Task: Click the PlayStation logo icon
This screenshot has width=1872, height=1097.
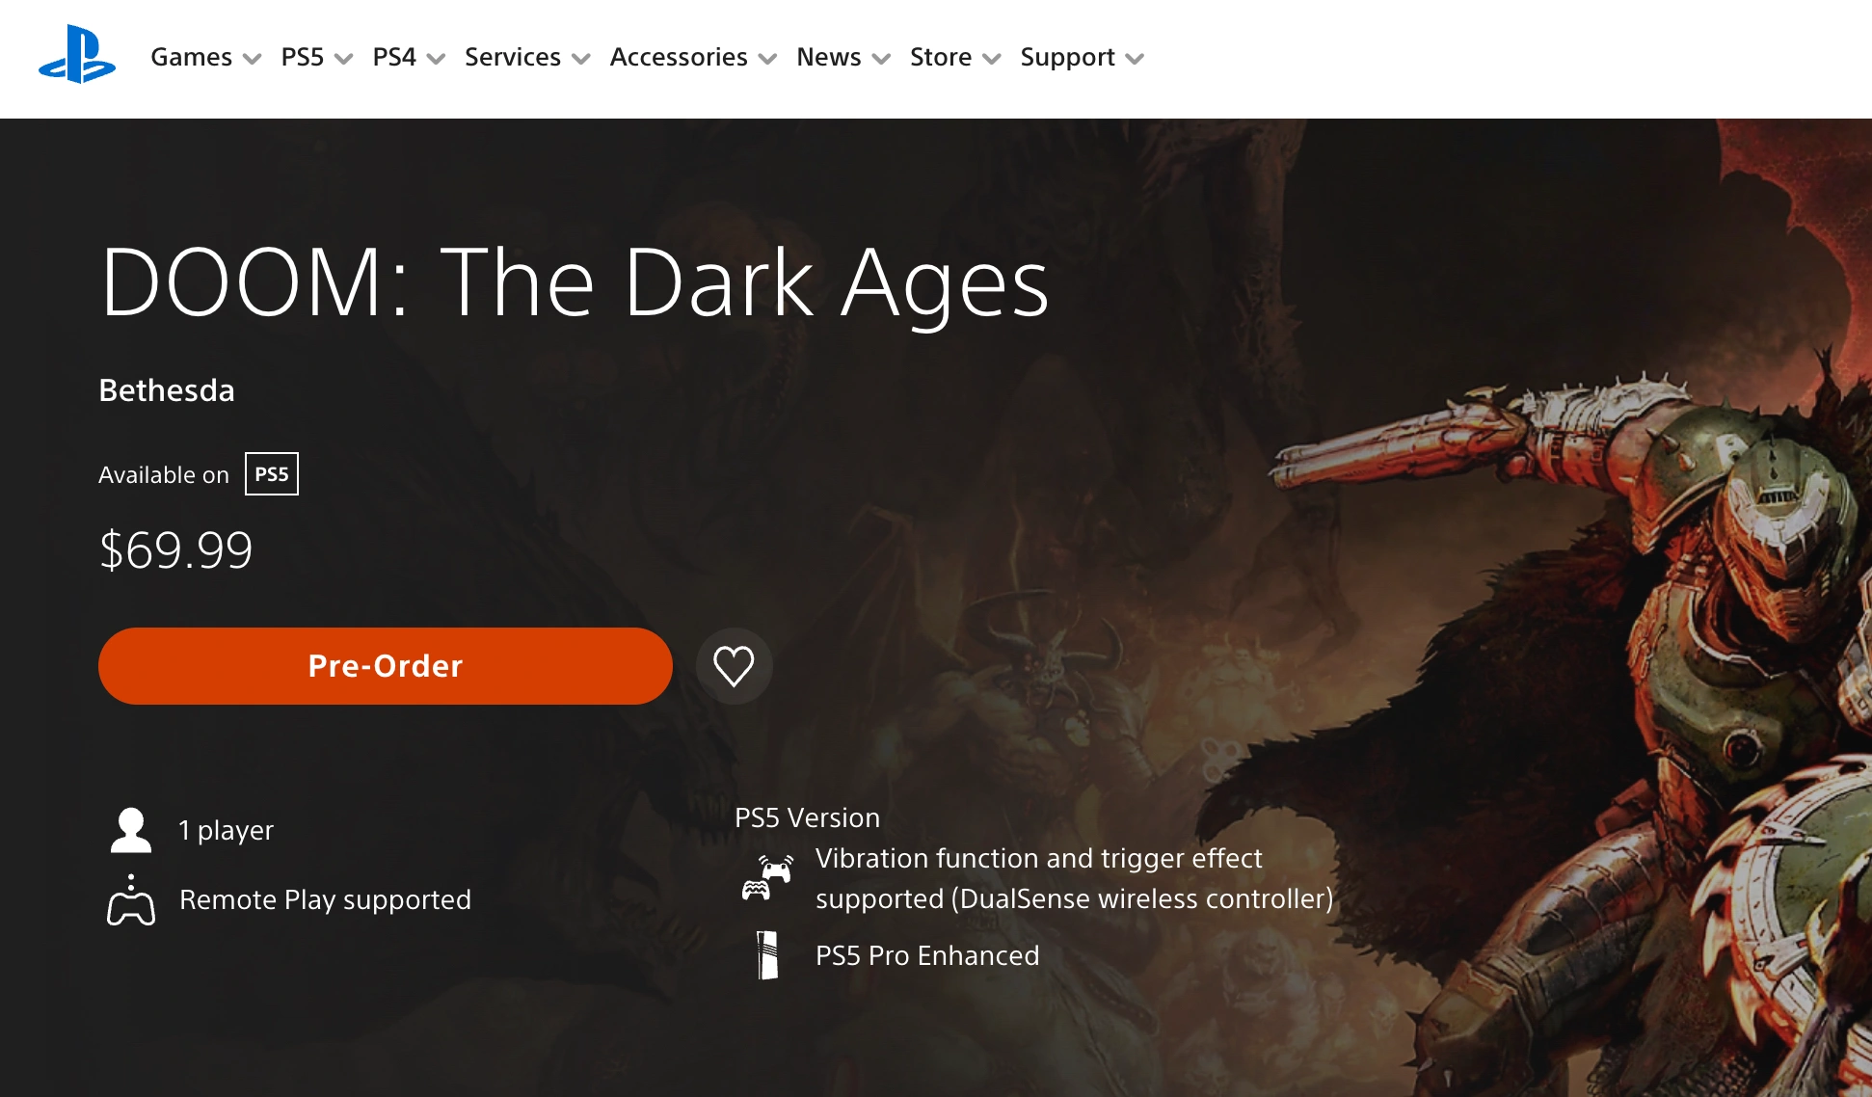Action: coord(77,55)
